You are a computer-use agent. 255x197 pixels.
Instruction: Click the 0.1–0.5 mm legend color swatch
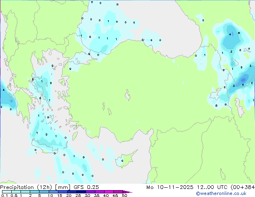(x=7, y=192)
